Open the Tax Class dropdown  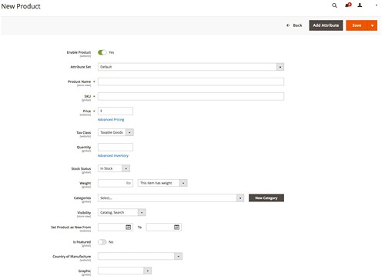click(x=115, y=132)
